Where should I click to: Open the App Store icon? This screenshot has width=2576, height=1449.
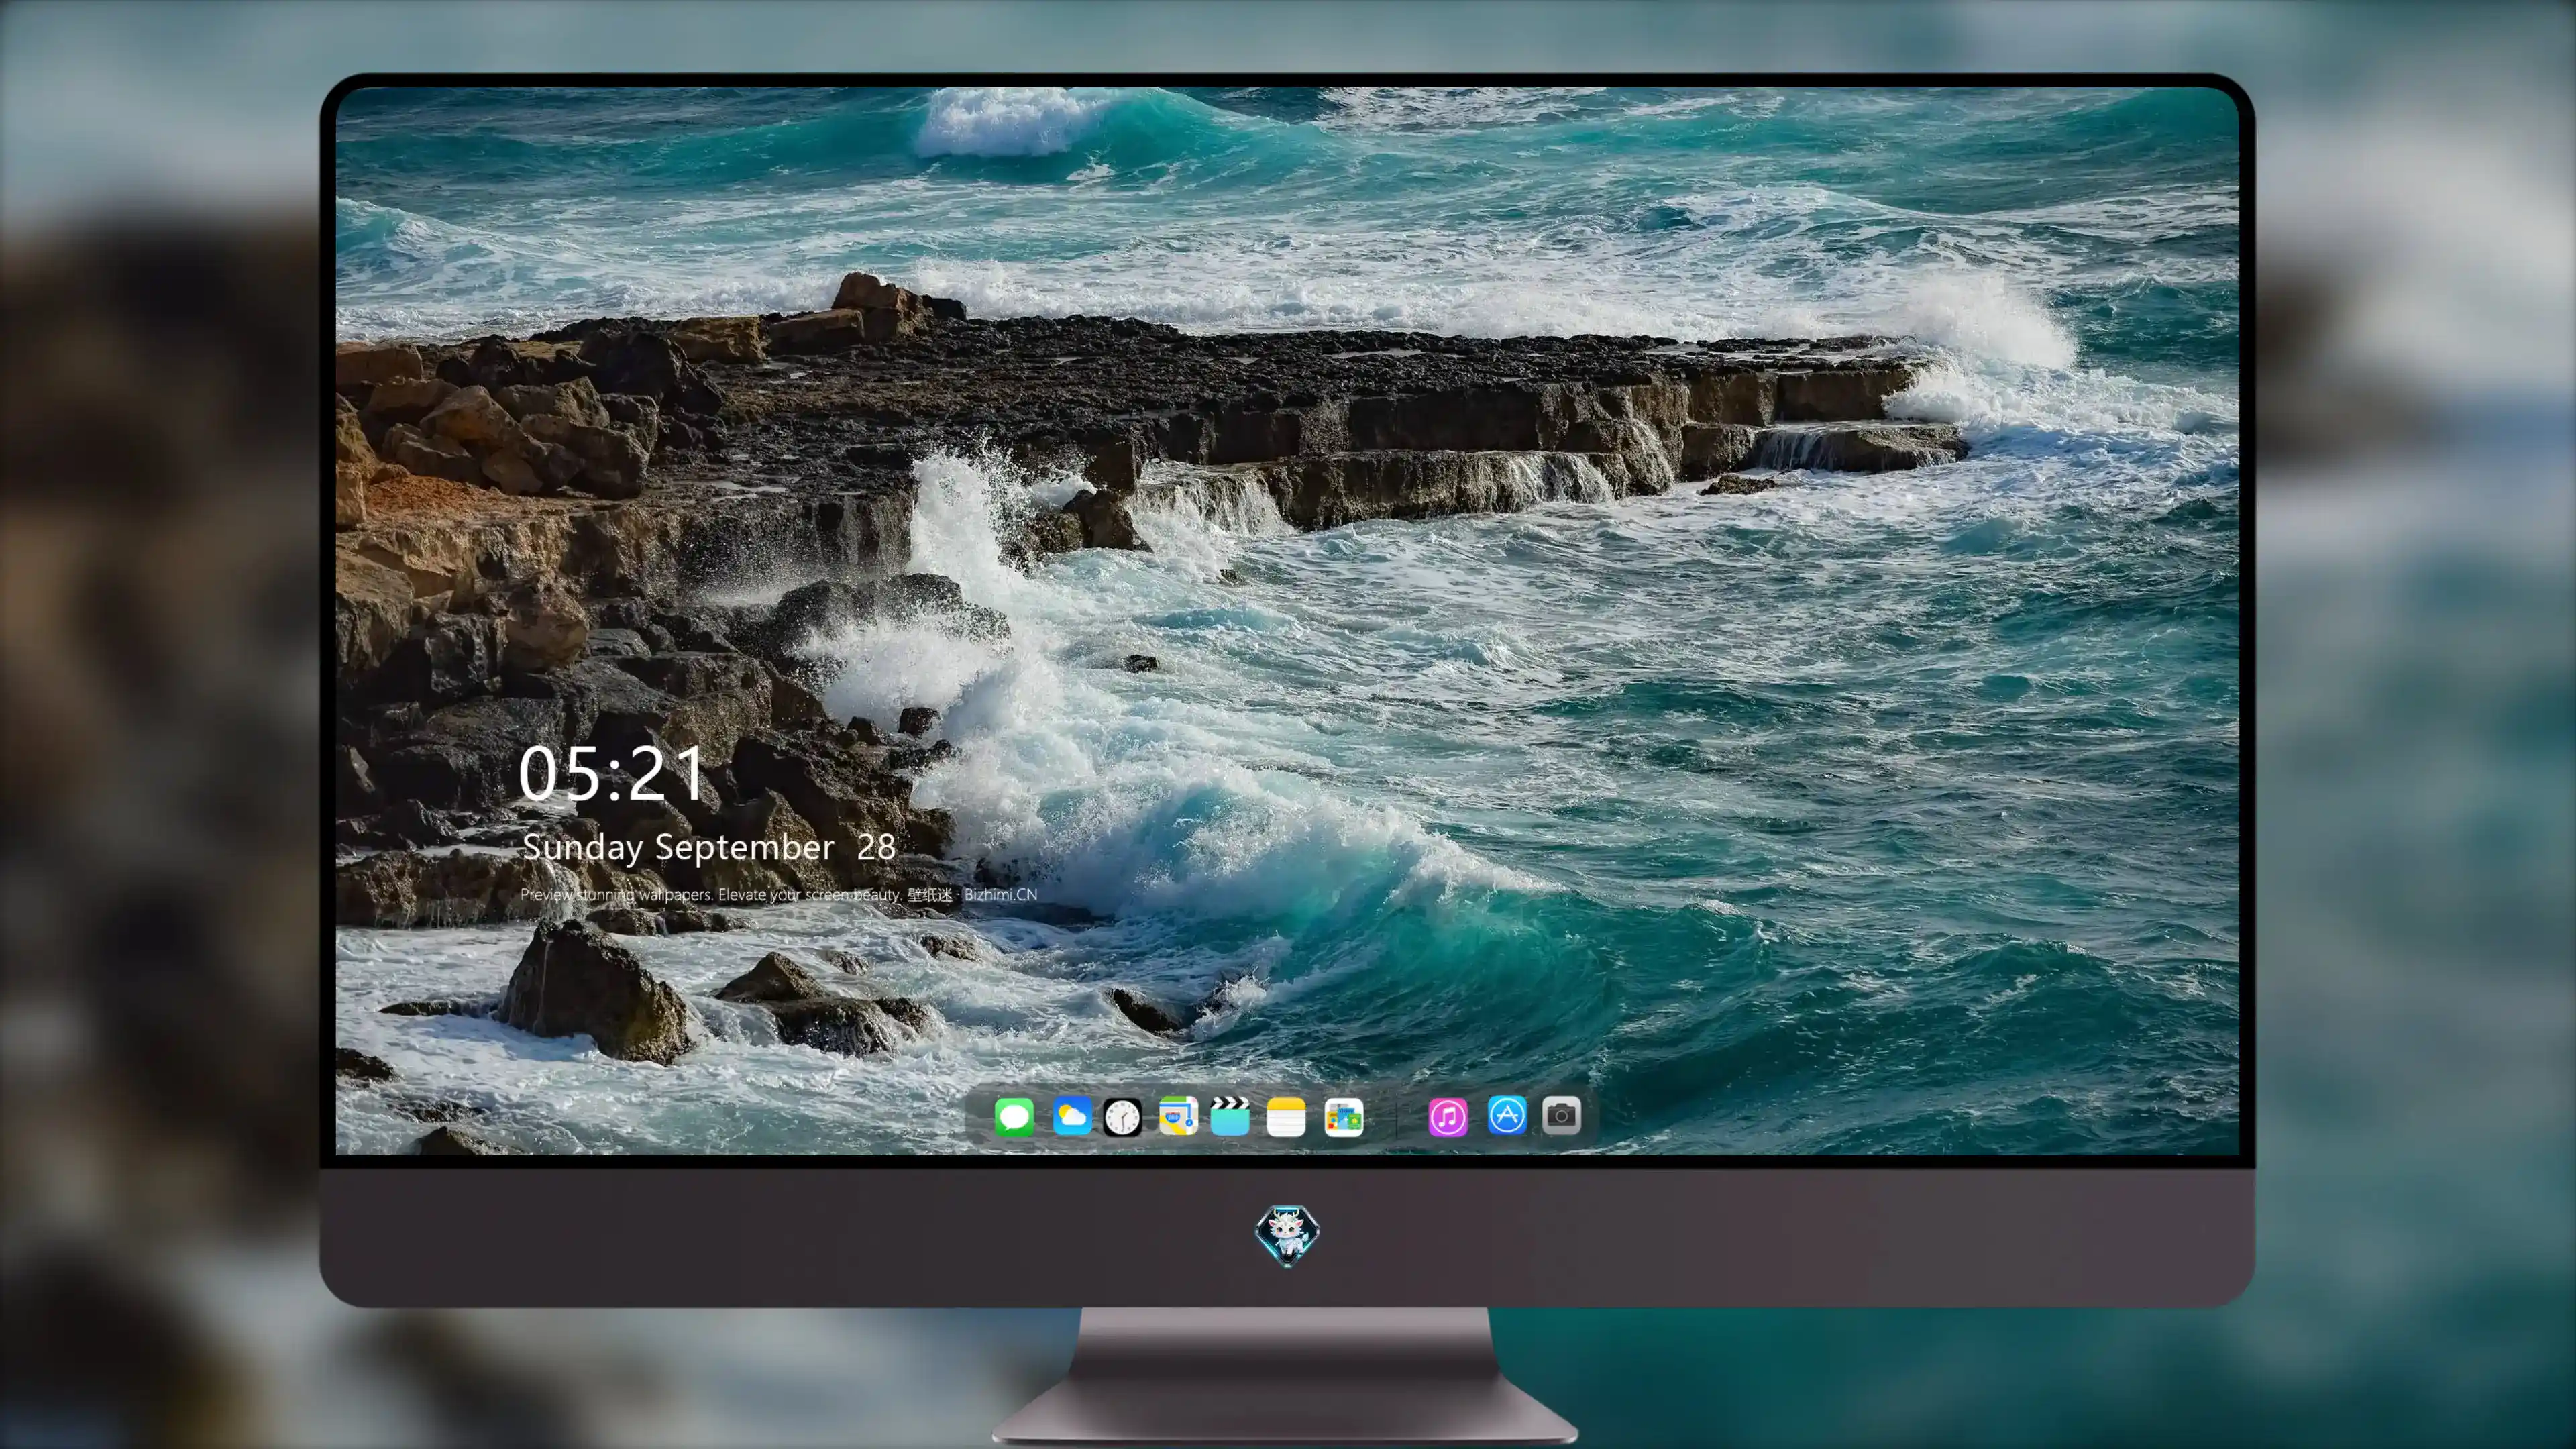tap(1507, 1115)
